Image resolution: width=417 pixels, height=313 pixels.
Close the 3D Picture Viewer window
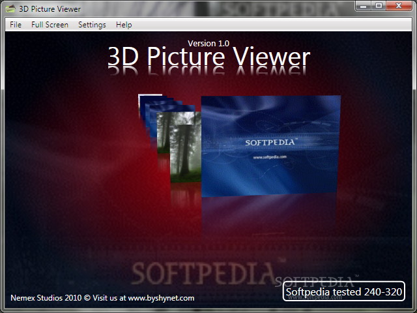click(399, 6)
